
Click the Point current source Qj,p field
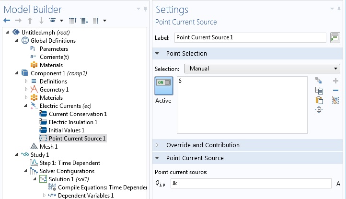click(x=251, y=183)
